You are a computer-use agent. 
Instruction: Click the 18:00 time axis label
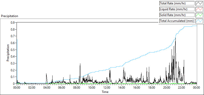[x=152, y=88]
